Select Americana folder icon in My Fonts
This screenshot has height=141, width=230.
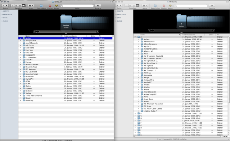(x=142, y=75)
